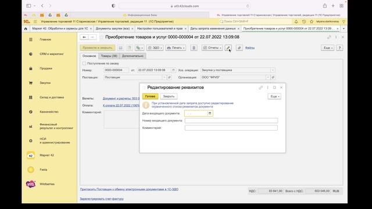This screenshot has height=209, width=372.
Task: Switch to the Основное tab
Action: click(x=89, y=56)
